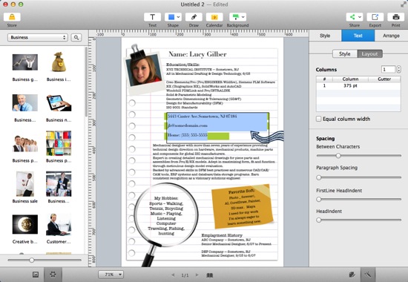Go to the next page arrow

(197, 275)
